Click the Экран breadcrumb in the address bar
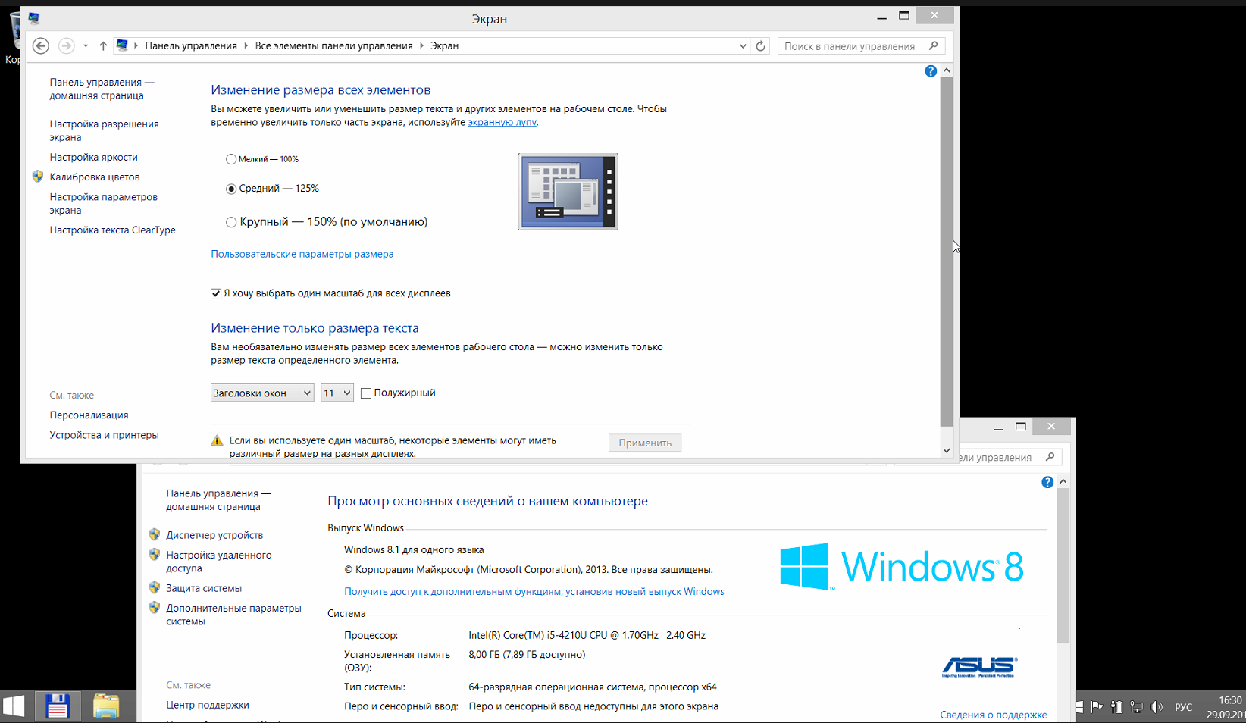This screenshot has width=1246, height=723. tap(444, 46)
